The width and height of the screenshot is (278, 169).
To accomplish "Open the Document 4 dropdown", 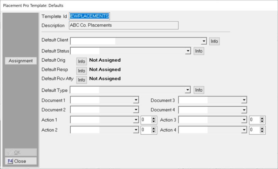I will tap(244, 110).
